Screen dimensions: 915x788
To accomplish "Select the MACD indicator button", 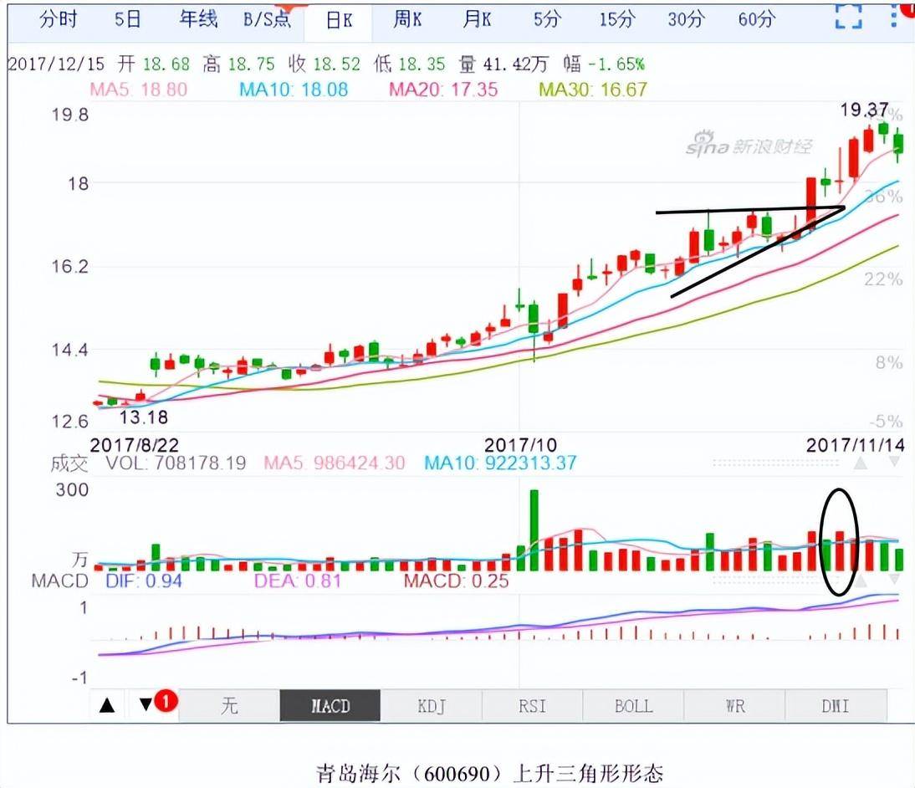I will coord(330,706).
